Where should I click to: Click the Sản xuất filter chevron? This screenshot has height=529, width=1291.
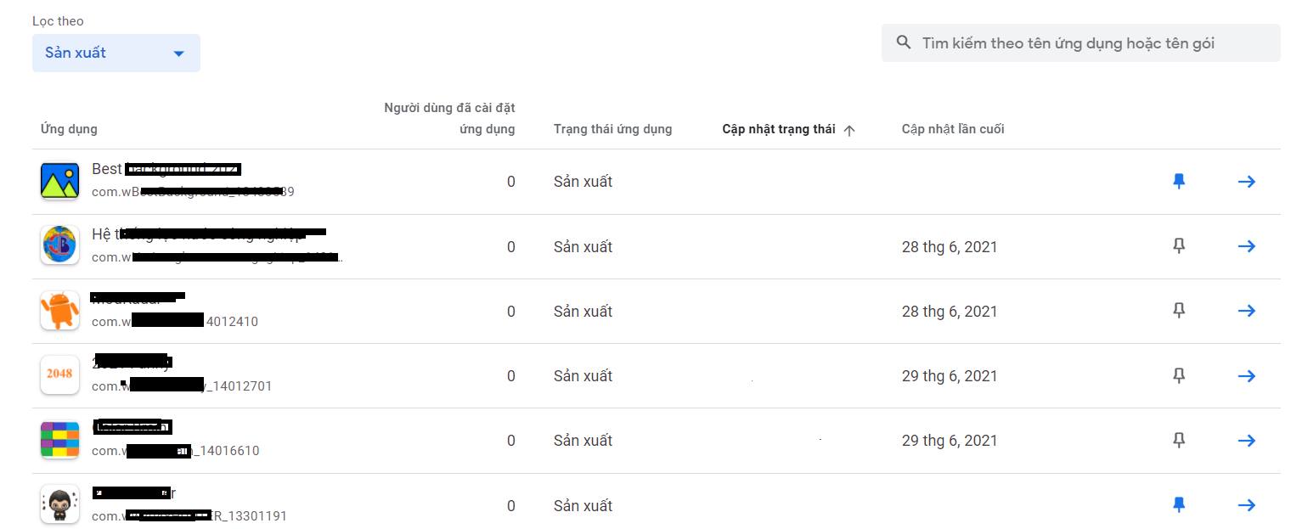click(178, 53)
